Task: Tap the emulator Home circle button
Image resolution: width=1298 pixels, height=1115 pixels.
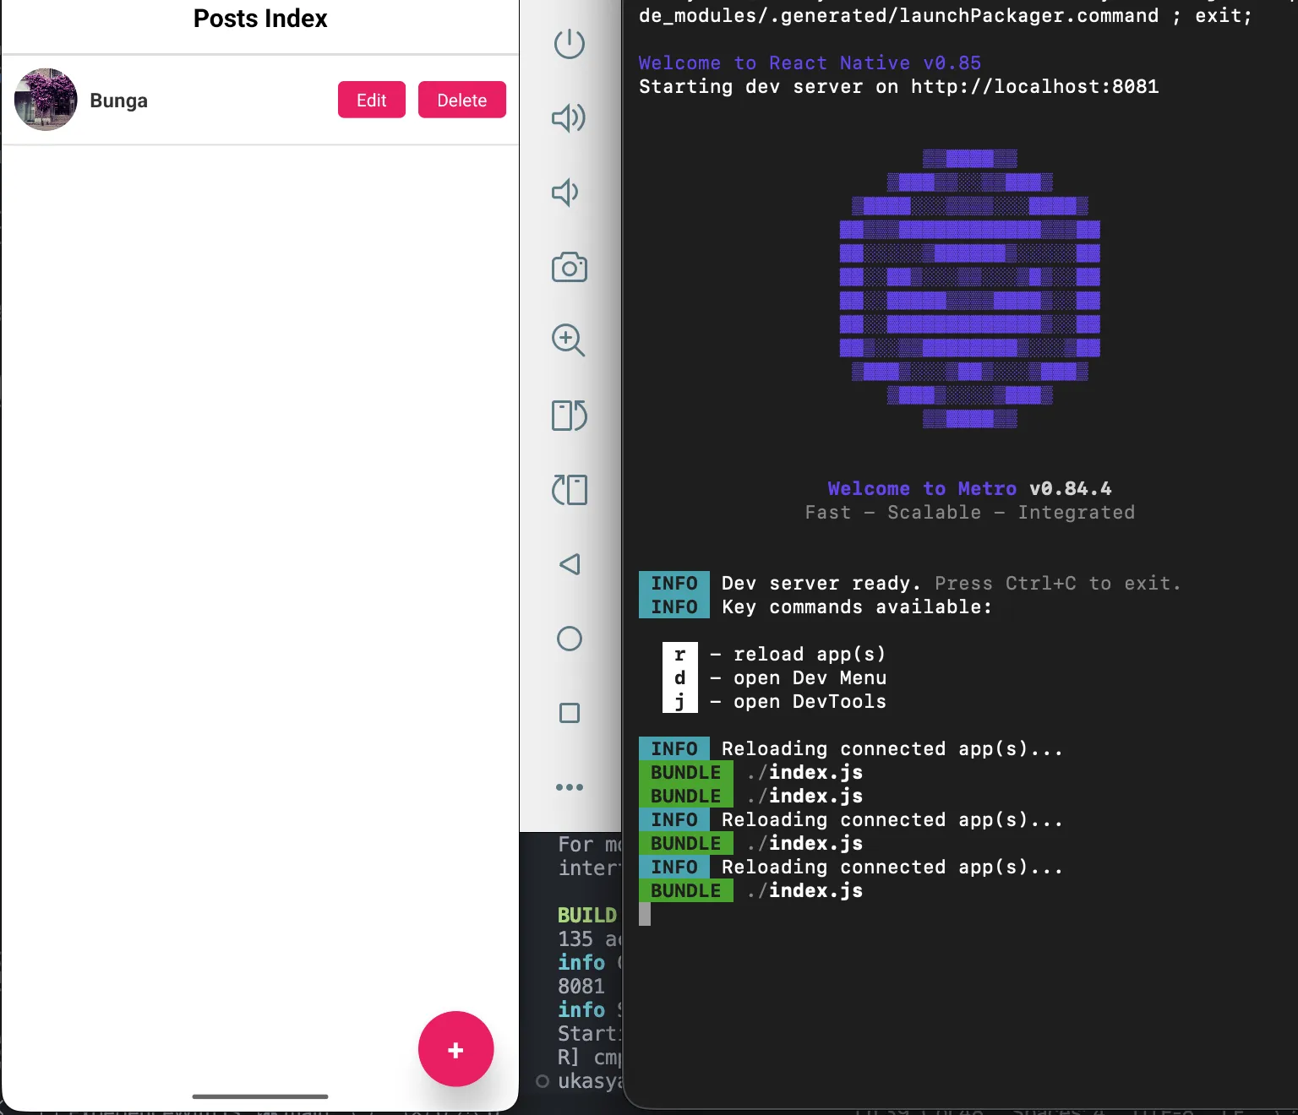Action: (570, 639)
